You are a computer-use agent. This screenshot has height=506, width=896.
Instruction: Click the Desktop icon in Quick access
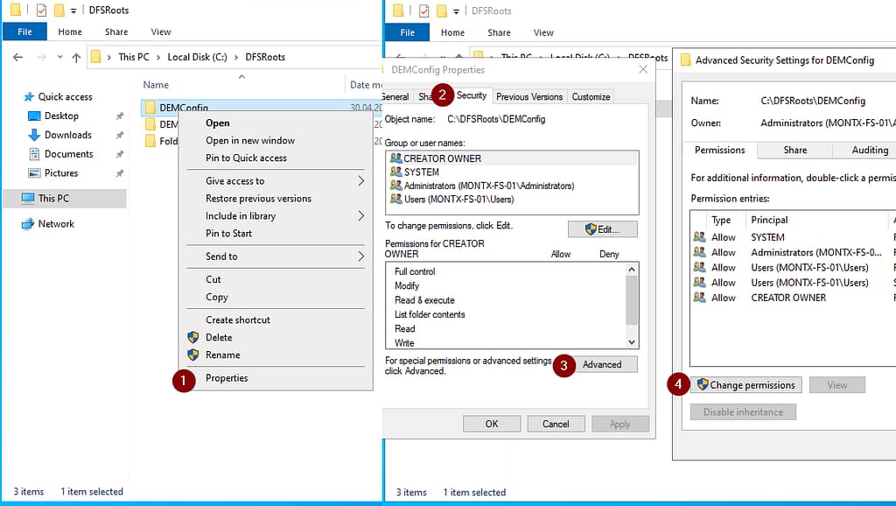tap(35, 116)
